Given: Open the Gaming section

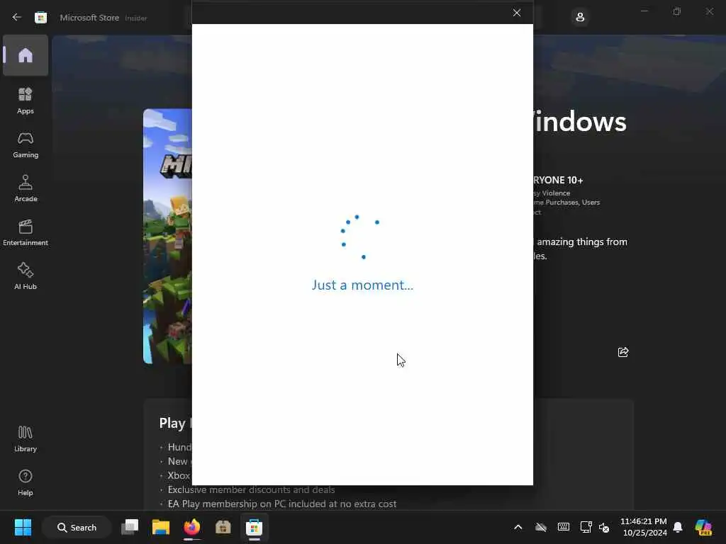Looking at the screenshot, I should click(26, 144).
